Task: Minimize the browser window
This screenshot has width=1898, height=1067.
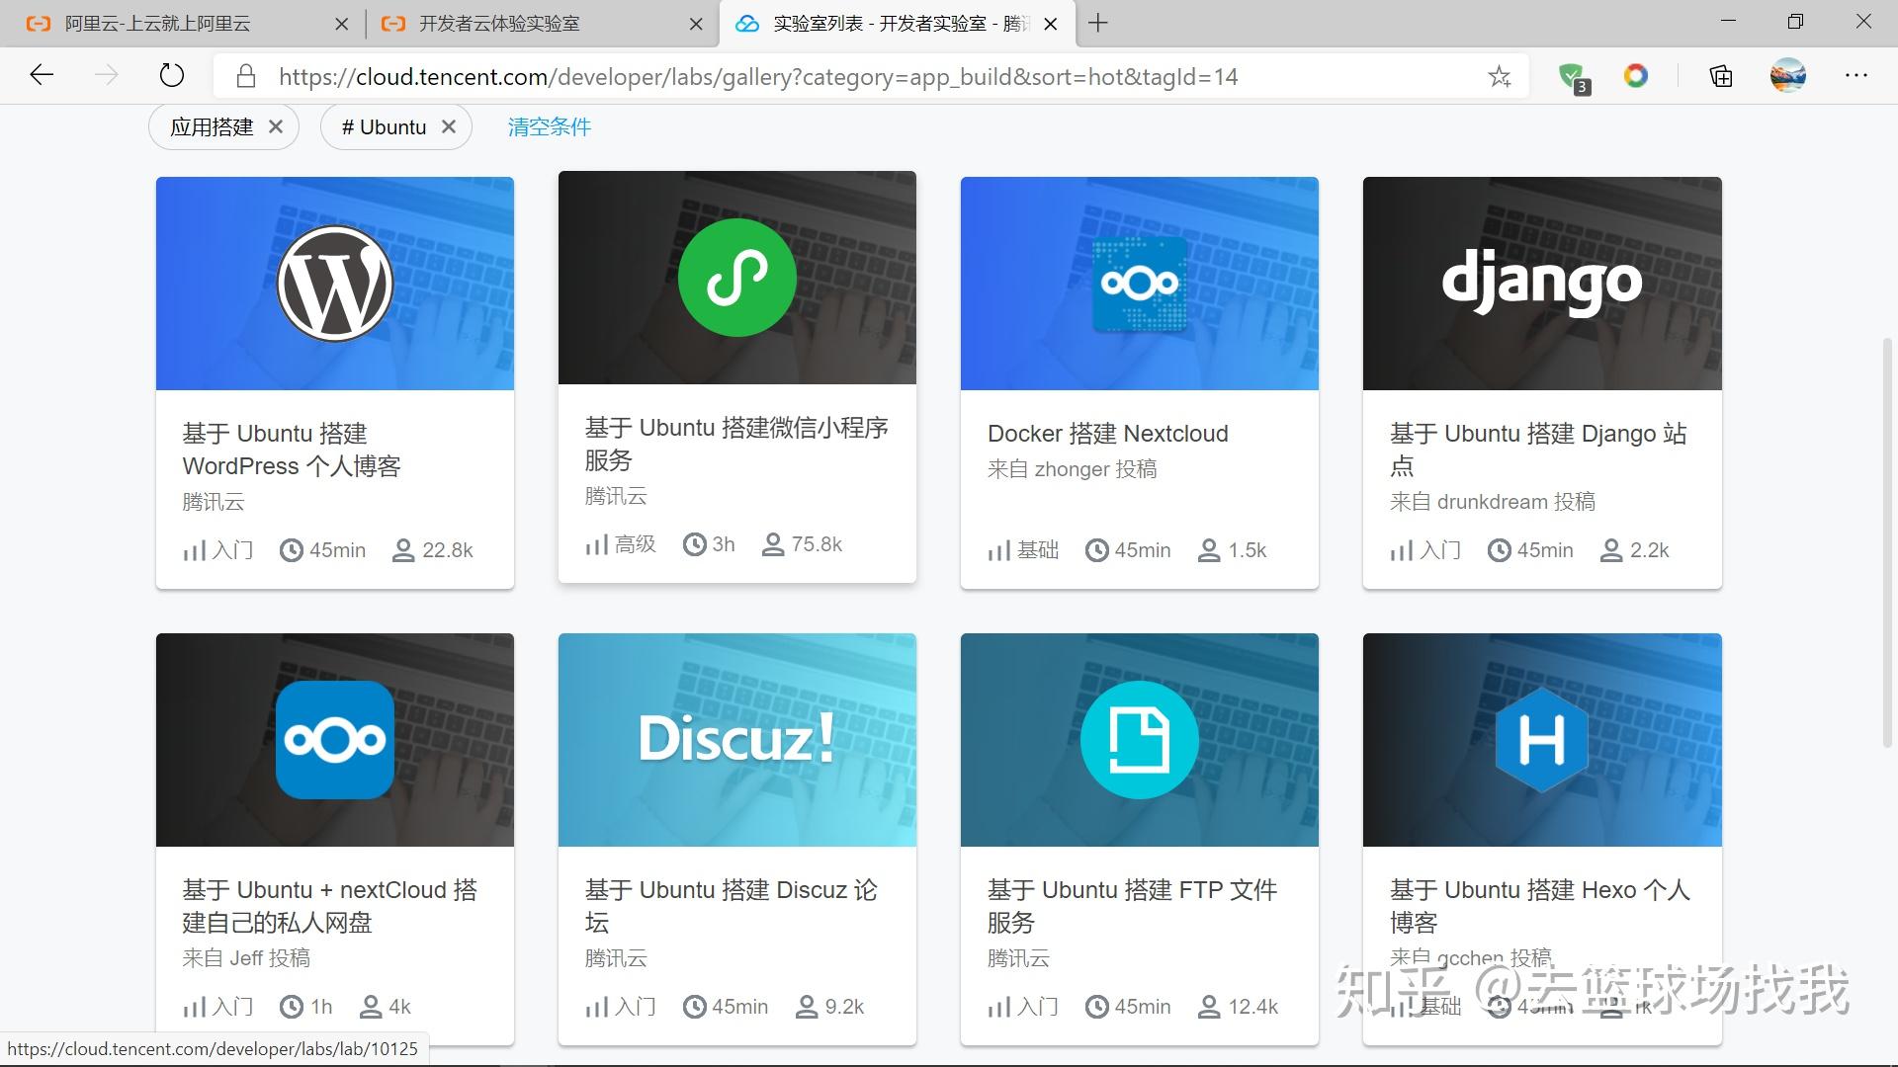Action: coord(1729,22)
